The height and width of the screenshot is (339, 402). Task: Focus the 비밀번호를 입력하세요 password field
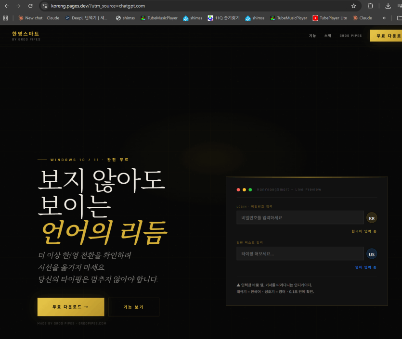(x=300, y=218)
